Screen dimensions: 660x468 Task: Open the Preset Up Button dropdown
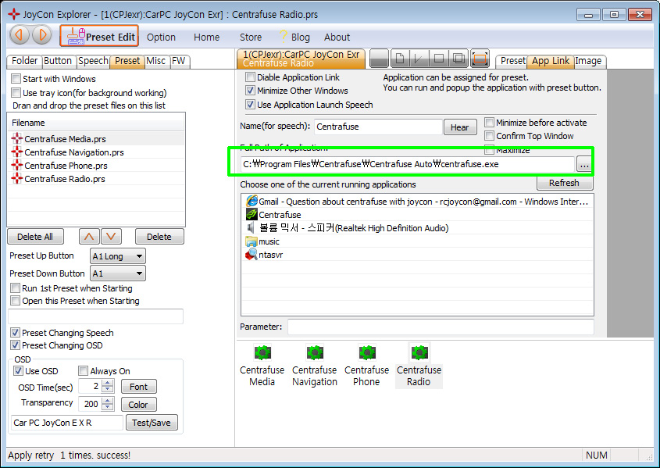(x=118, y=256)
